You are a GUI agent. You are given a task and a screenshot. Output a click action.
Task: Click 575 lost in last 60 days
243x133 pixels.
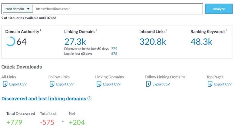114,54
